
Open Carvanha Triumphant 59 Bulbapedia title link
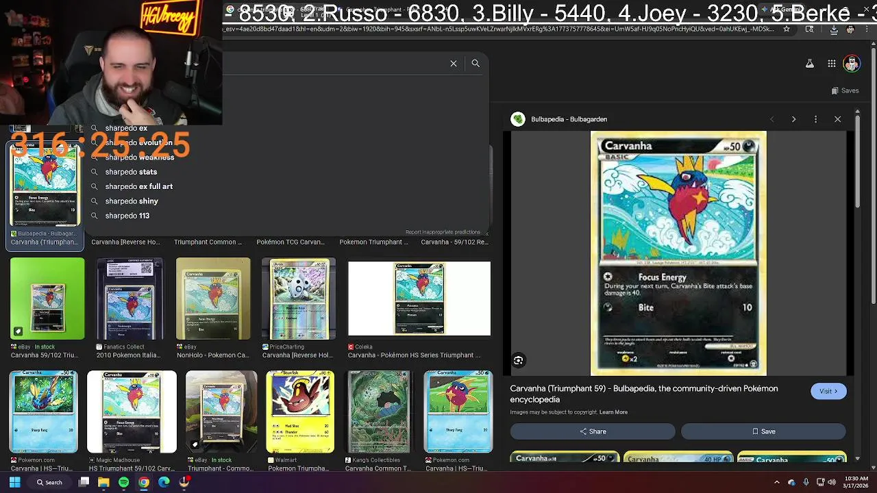click(x=643, y=394)
